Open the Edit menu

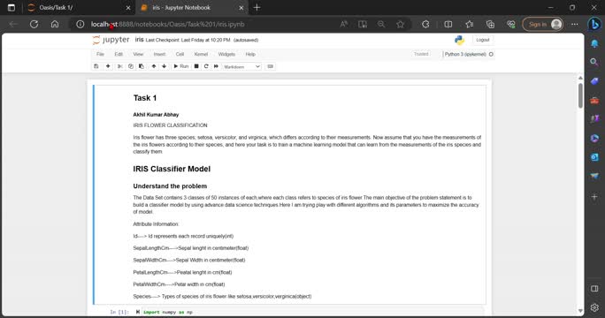(119, 55)
